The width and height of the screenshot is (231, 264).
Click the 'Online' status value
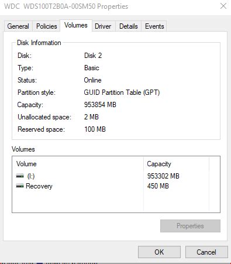[x=92, y=80]
